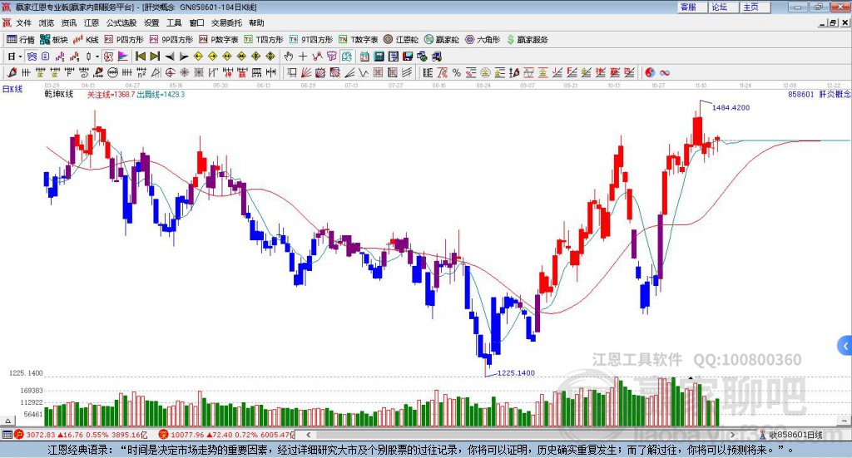
Task: Click the 主页 homepage button
Action: (x=755, y=7)
